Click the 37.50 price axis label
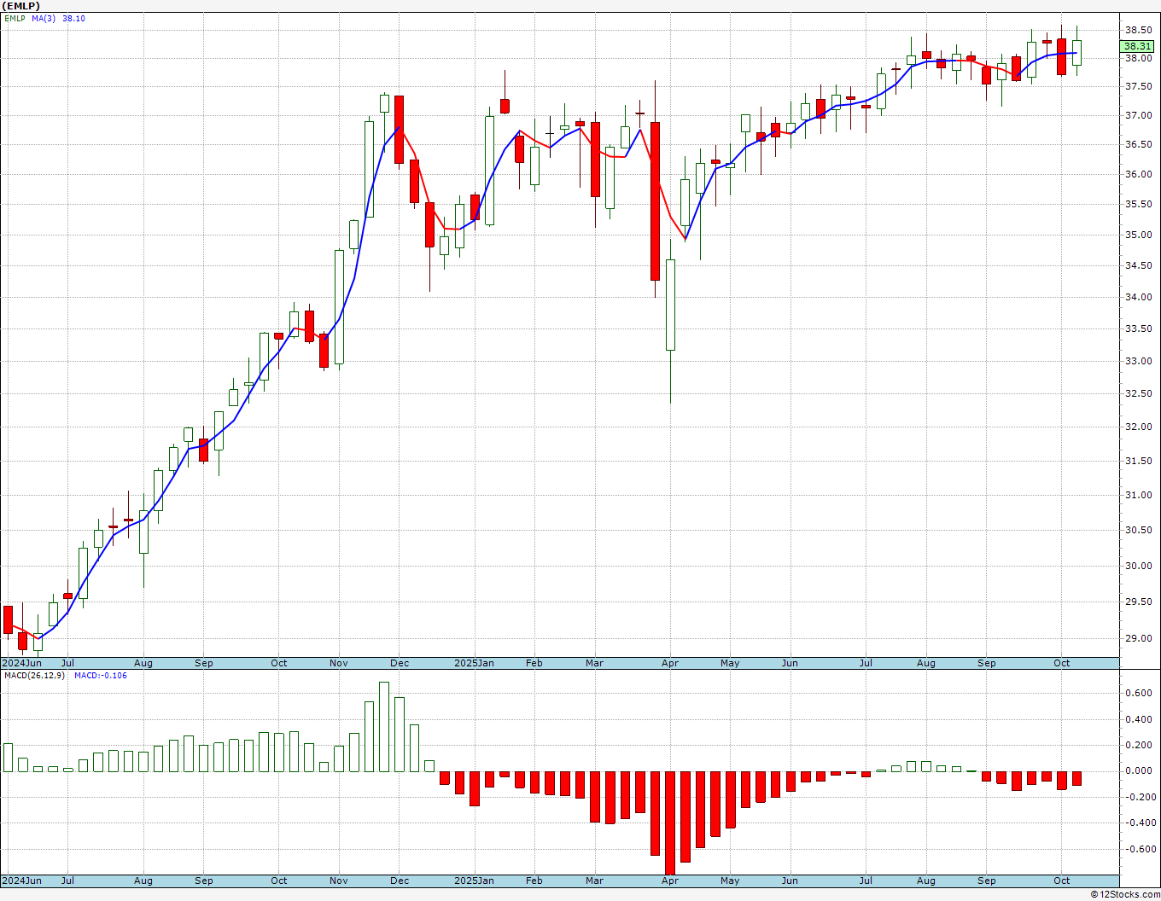1161x901 pixels. tap(1137, 86)
